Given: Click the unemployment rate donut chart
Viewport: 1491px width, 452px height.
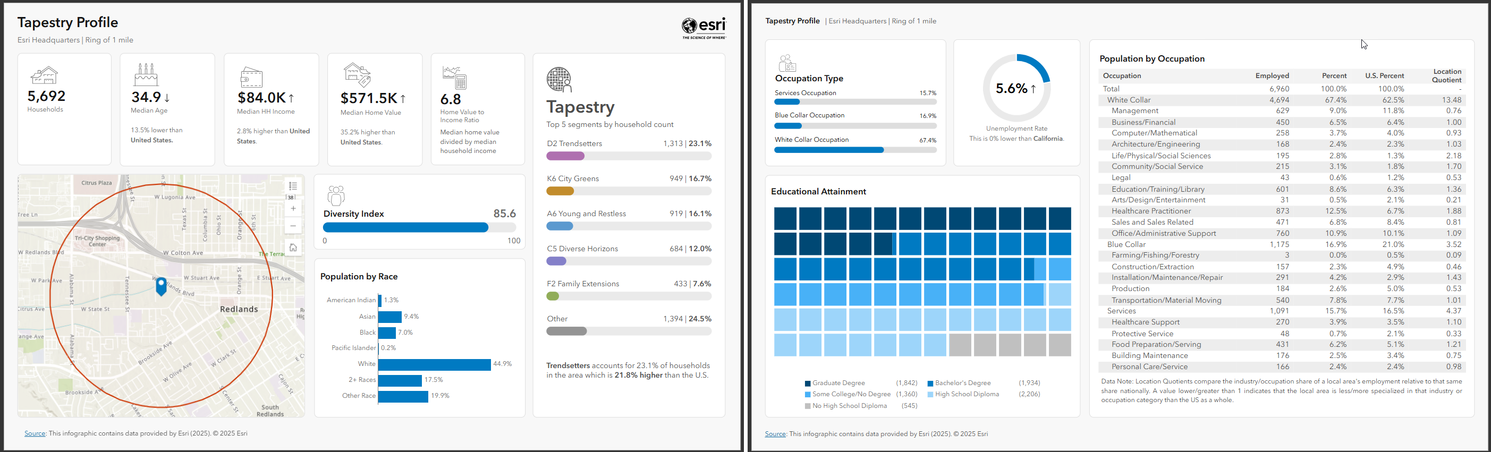Looking at the screenshot, I should pyautogui.click(x=1016, y=88).
